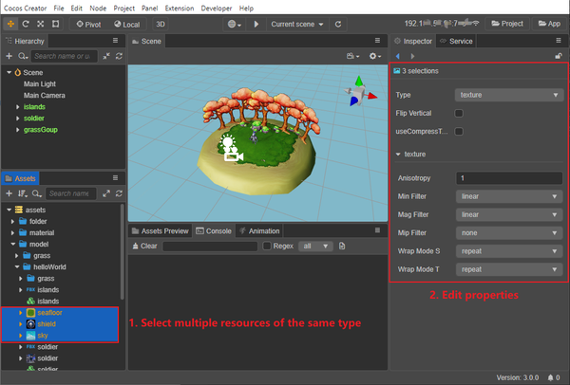The height and width of the screenshot is (385, 570).
Task: Enable the Regex checkbox in Console
Action: coord(267,246)
